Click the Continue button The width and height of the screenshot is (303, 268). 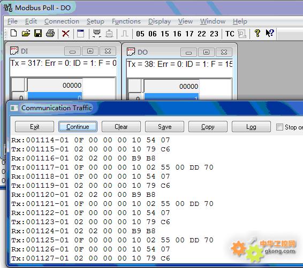click(x=78, y=127)
